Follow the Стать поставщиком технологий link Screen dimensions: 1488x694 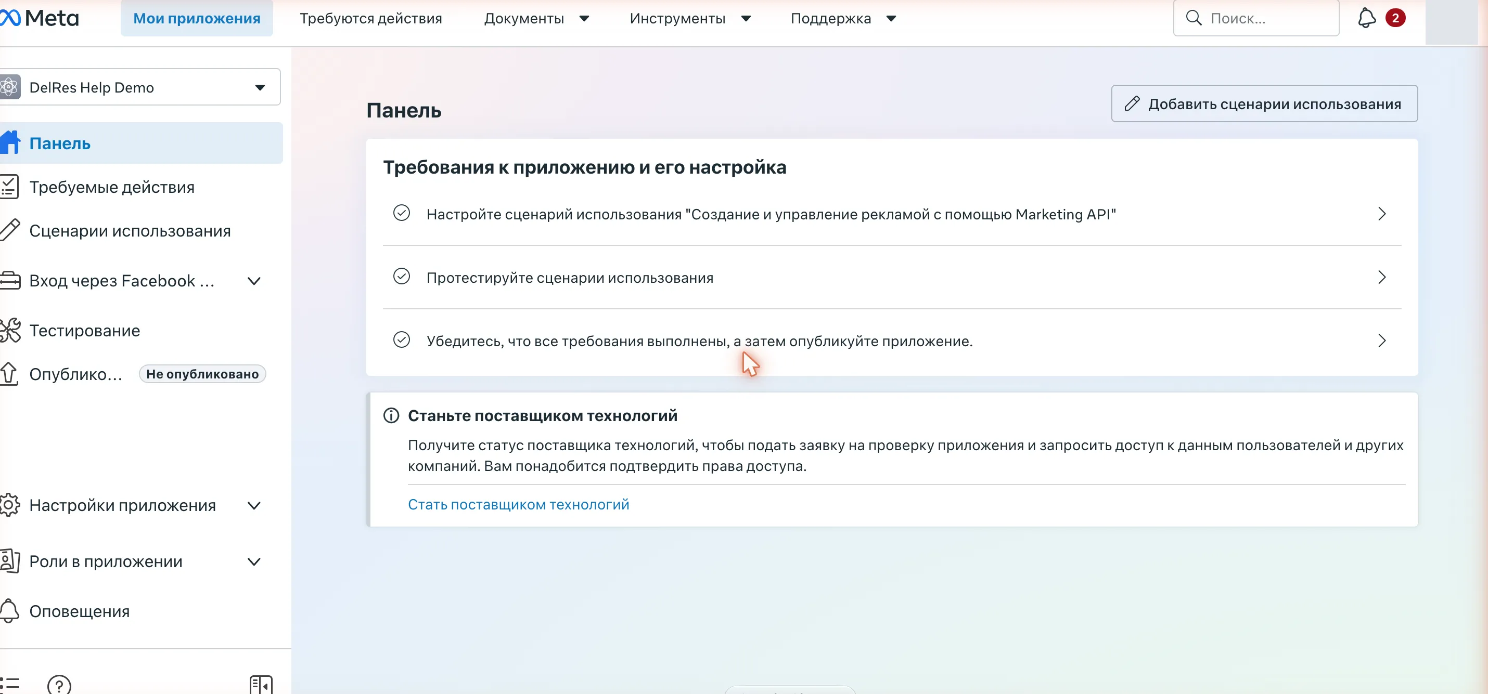tap(518, 504)
